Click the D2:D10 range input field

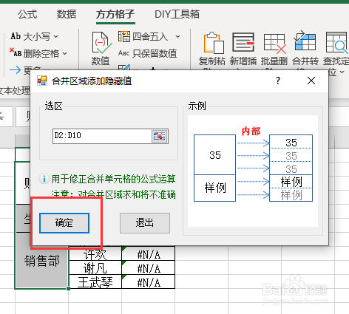coord(102,136)
